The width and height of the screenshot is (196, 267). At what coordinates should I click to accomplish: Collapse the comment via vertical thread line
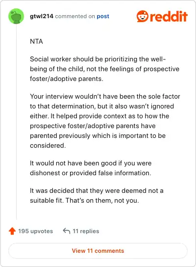(16, 122)
